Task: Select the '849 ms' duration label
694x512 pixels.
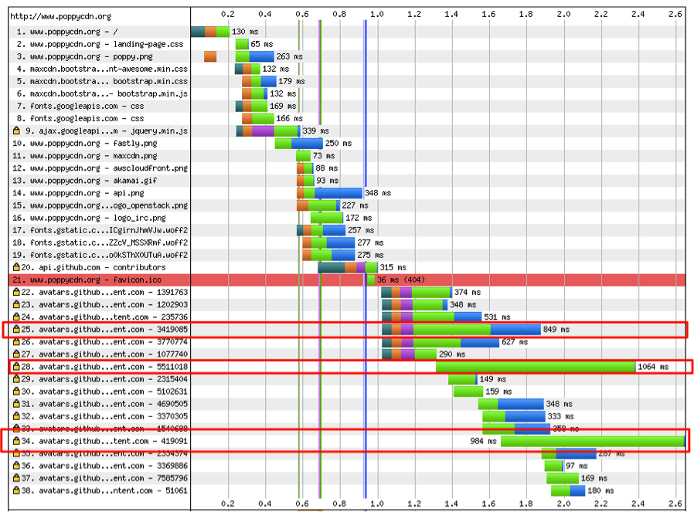Action: pos(556,329)
